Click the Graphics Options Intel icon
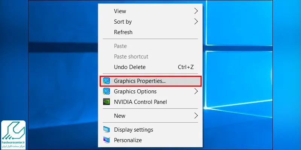 (x=106, y=91)
